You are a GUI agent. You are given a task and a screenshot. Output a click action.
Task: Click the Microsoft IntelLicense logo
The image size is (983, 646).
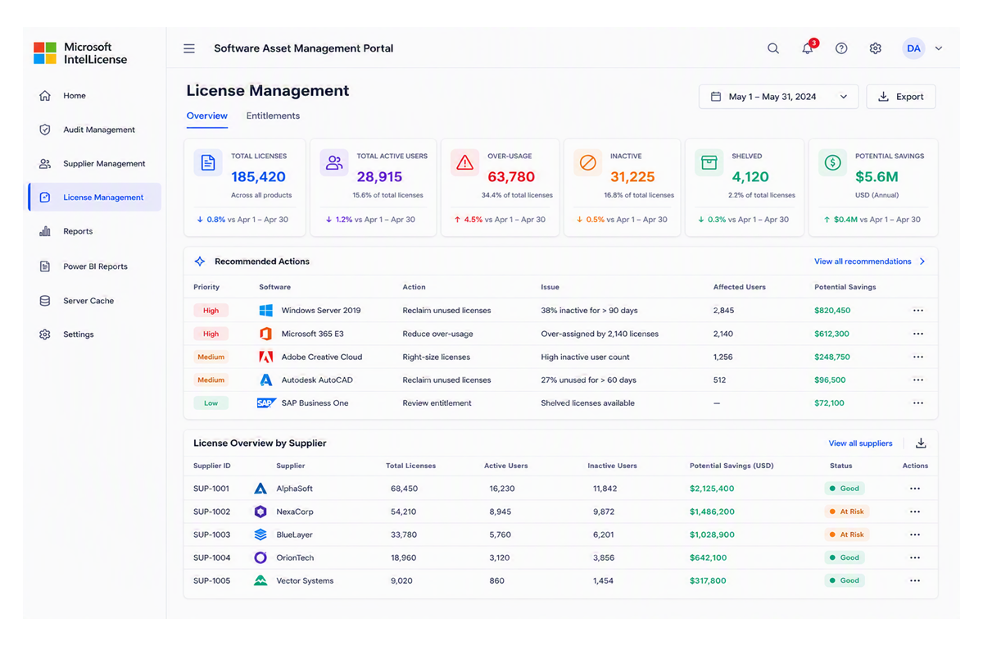(80, 53)
